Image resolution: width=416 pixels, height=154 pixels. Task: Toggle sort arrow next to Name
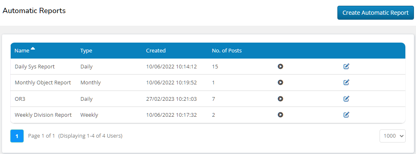[x=33, y=48]
